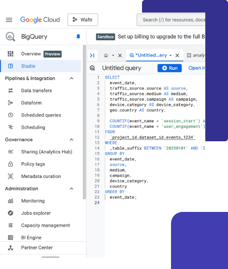Click the Preview badge next to Overview
This screenshot has height=269, width=228.
[x=53, y=54]
